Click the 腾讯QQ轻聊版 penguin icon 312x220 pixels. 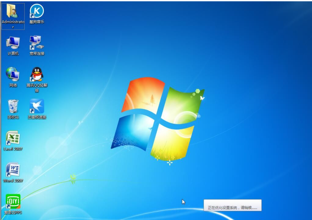pos(37,74)
